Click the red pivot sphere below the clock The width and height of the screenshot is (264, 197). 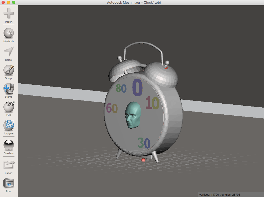[143, 160]
